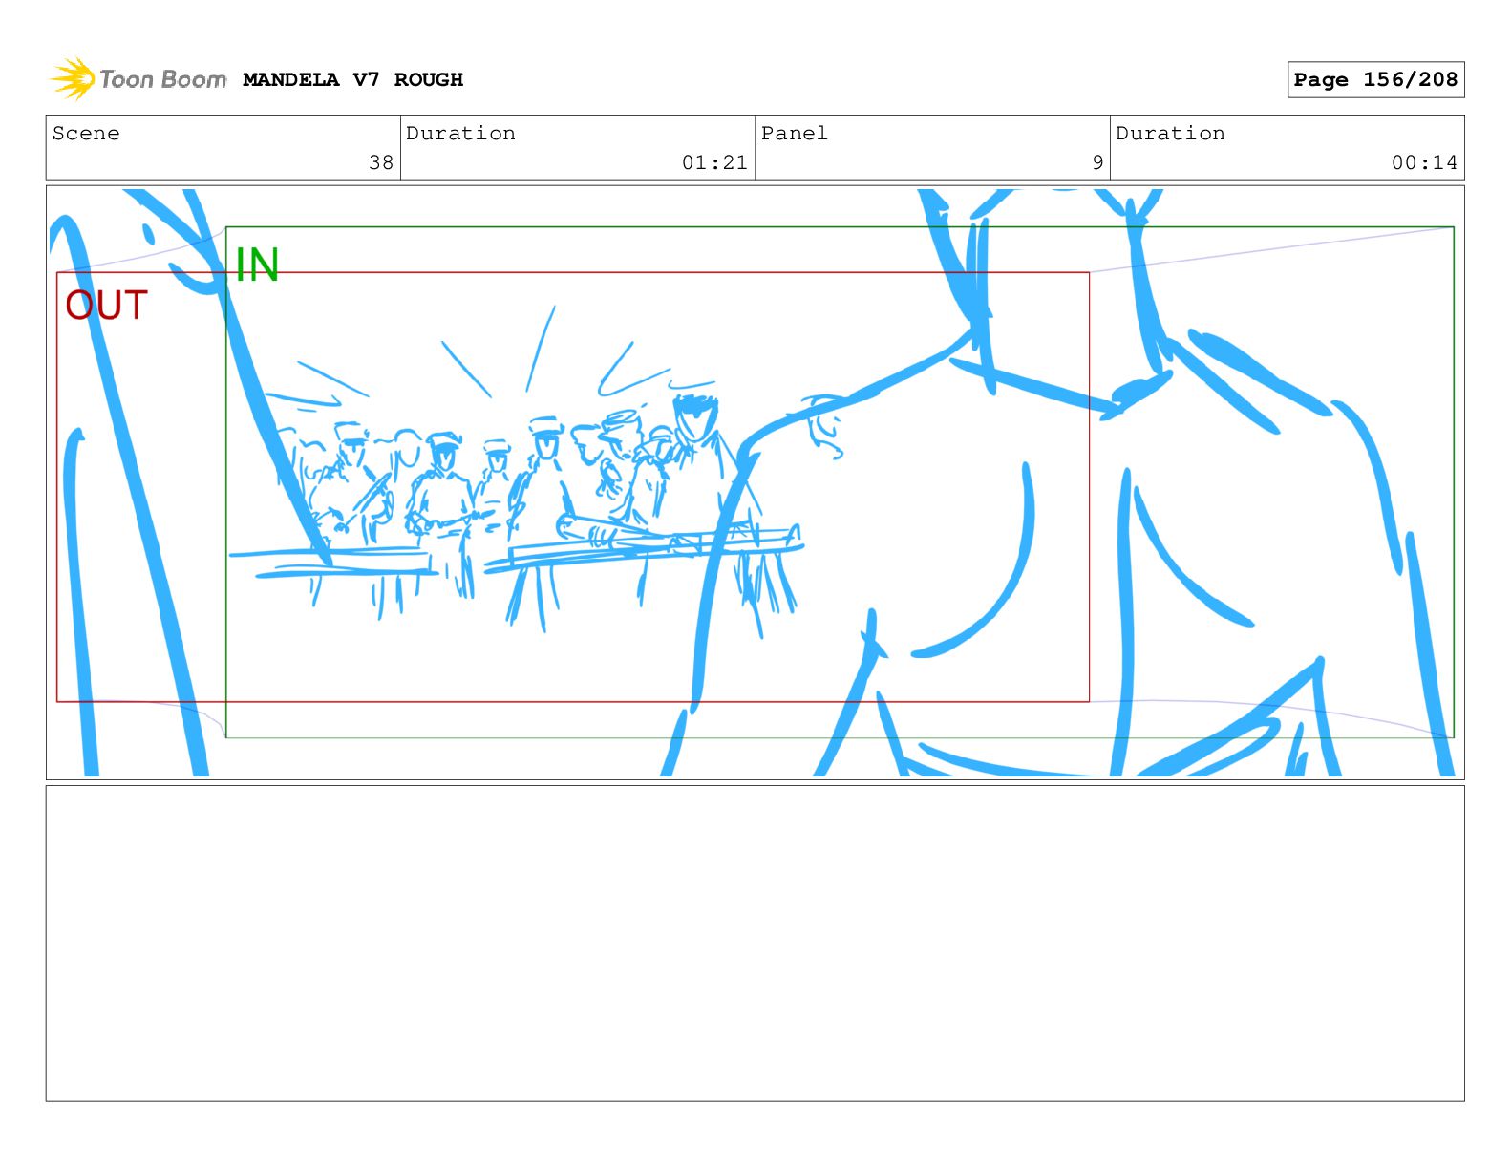
Task: Click the green 'IN' camera label
Action: 257,266
